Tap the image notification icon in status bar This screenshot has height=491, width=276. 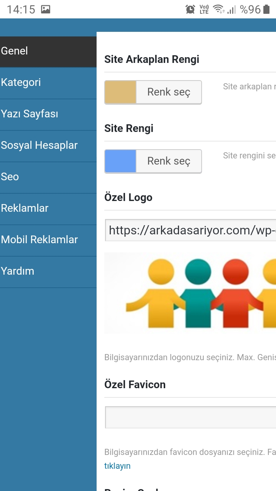coord(46,9)
